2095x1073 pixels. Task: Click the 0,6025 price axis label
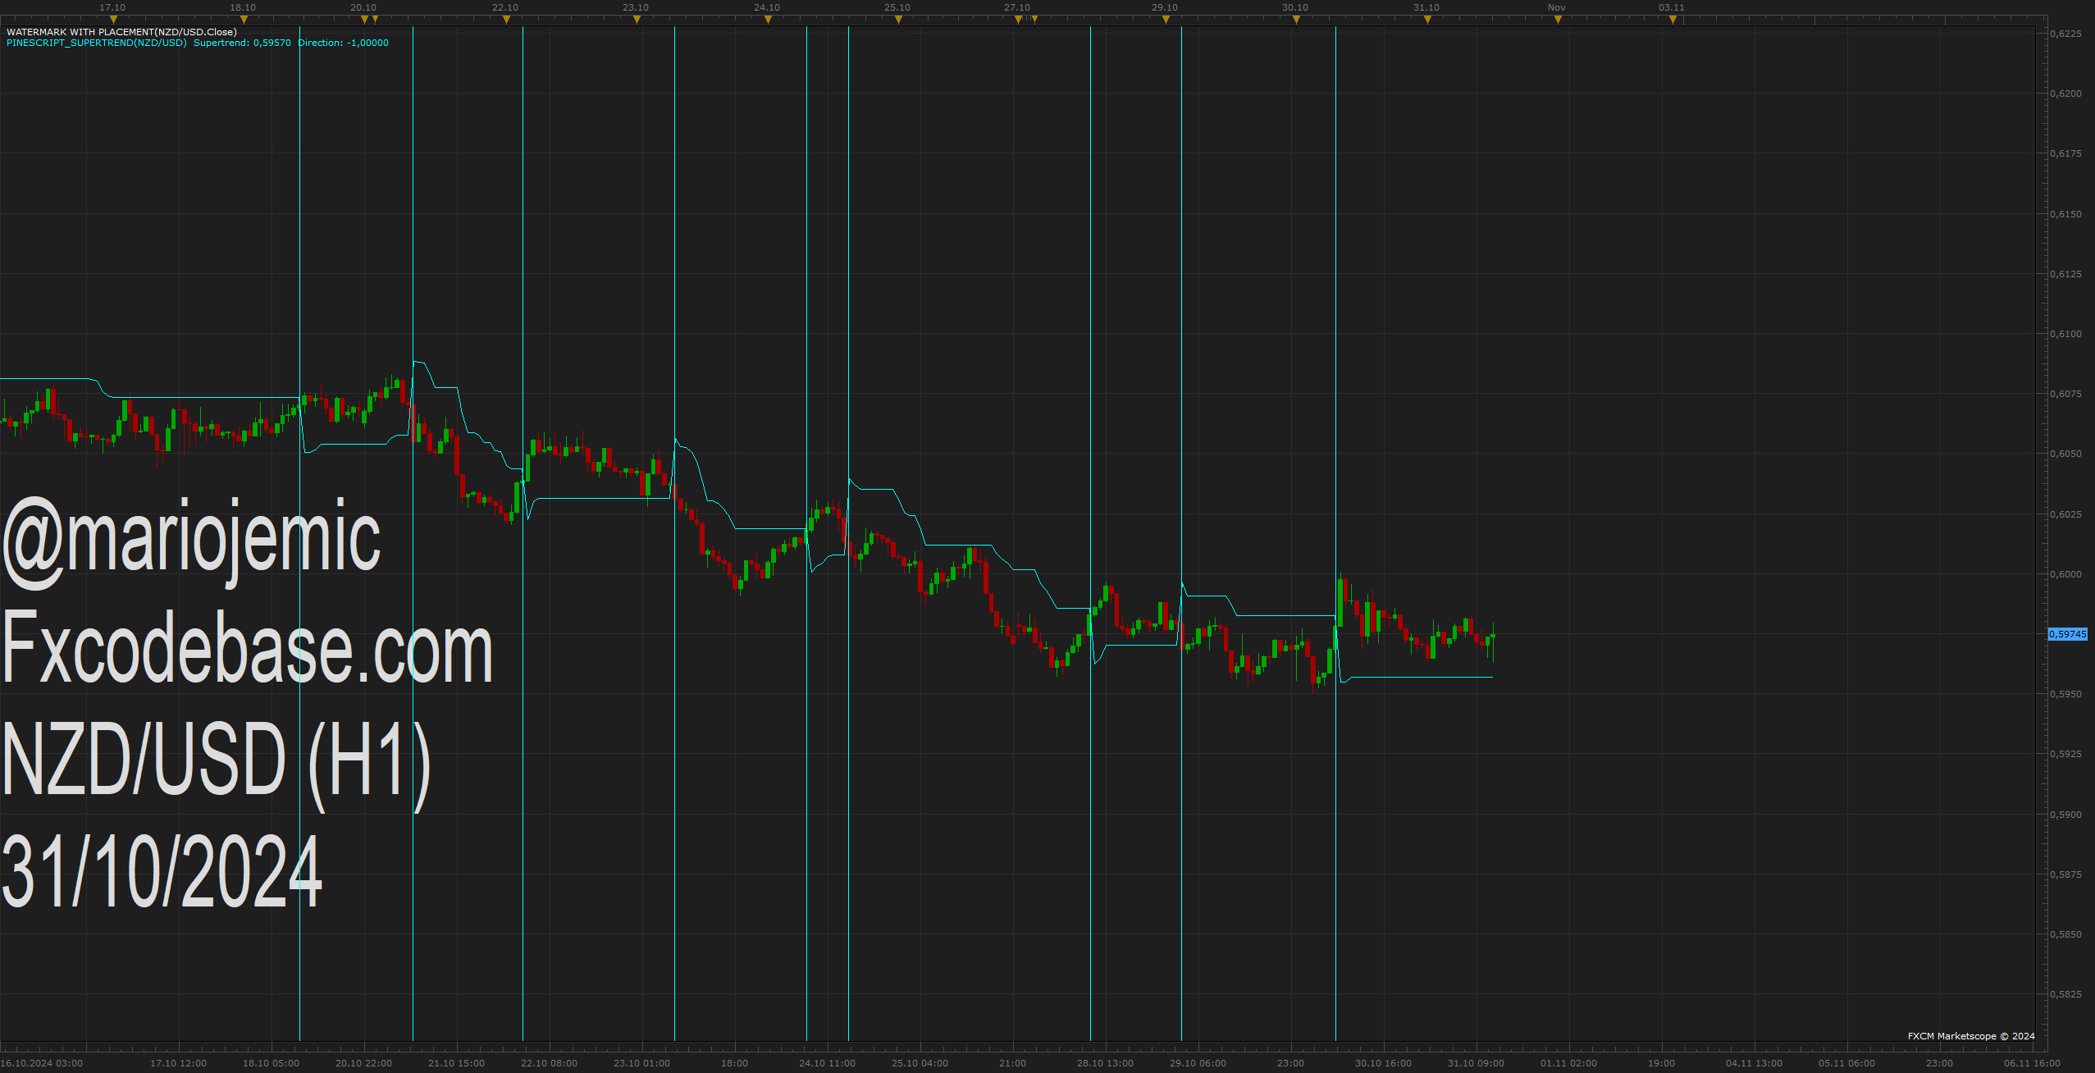click(2065, 514)
